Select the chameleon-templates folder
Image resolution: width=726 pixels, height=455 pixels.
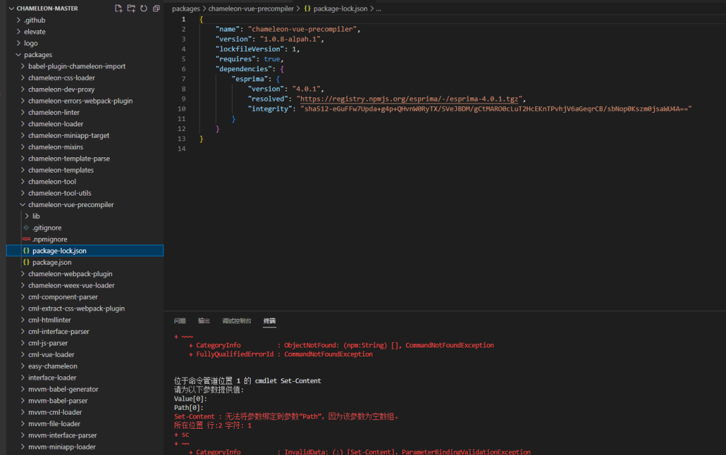coord(61,170)
